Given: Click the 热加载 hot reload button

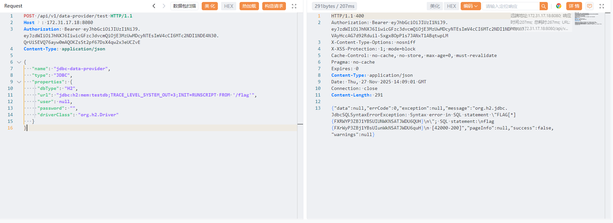Looking at the screenshot, I should click(x=249, y=6).
